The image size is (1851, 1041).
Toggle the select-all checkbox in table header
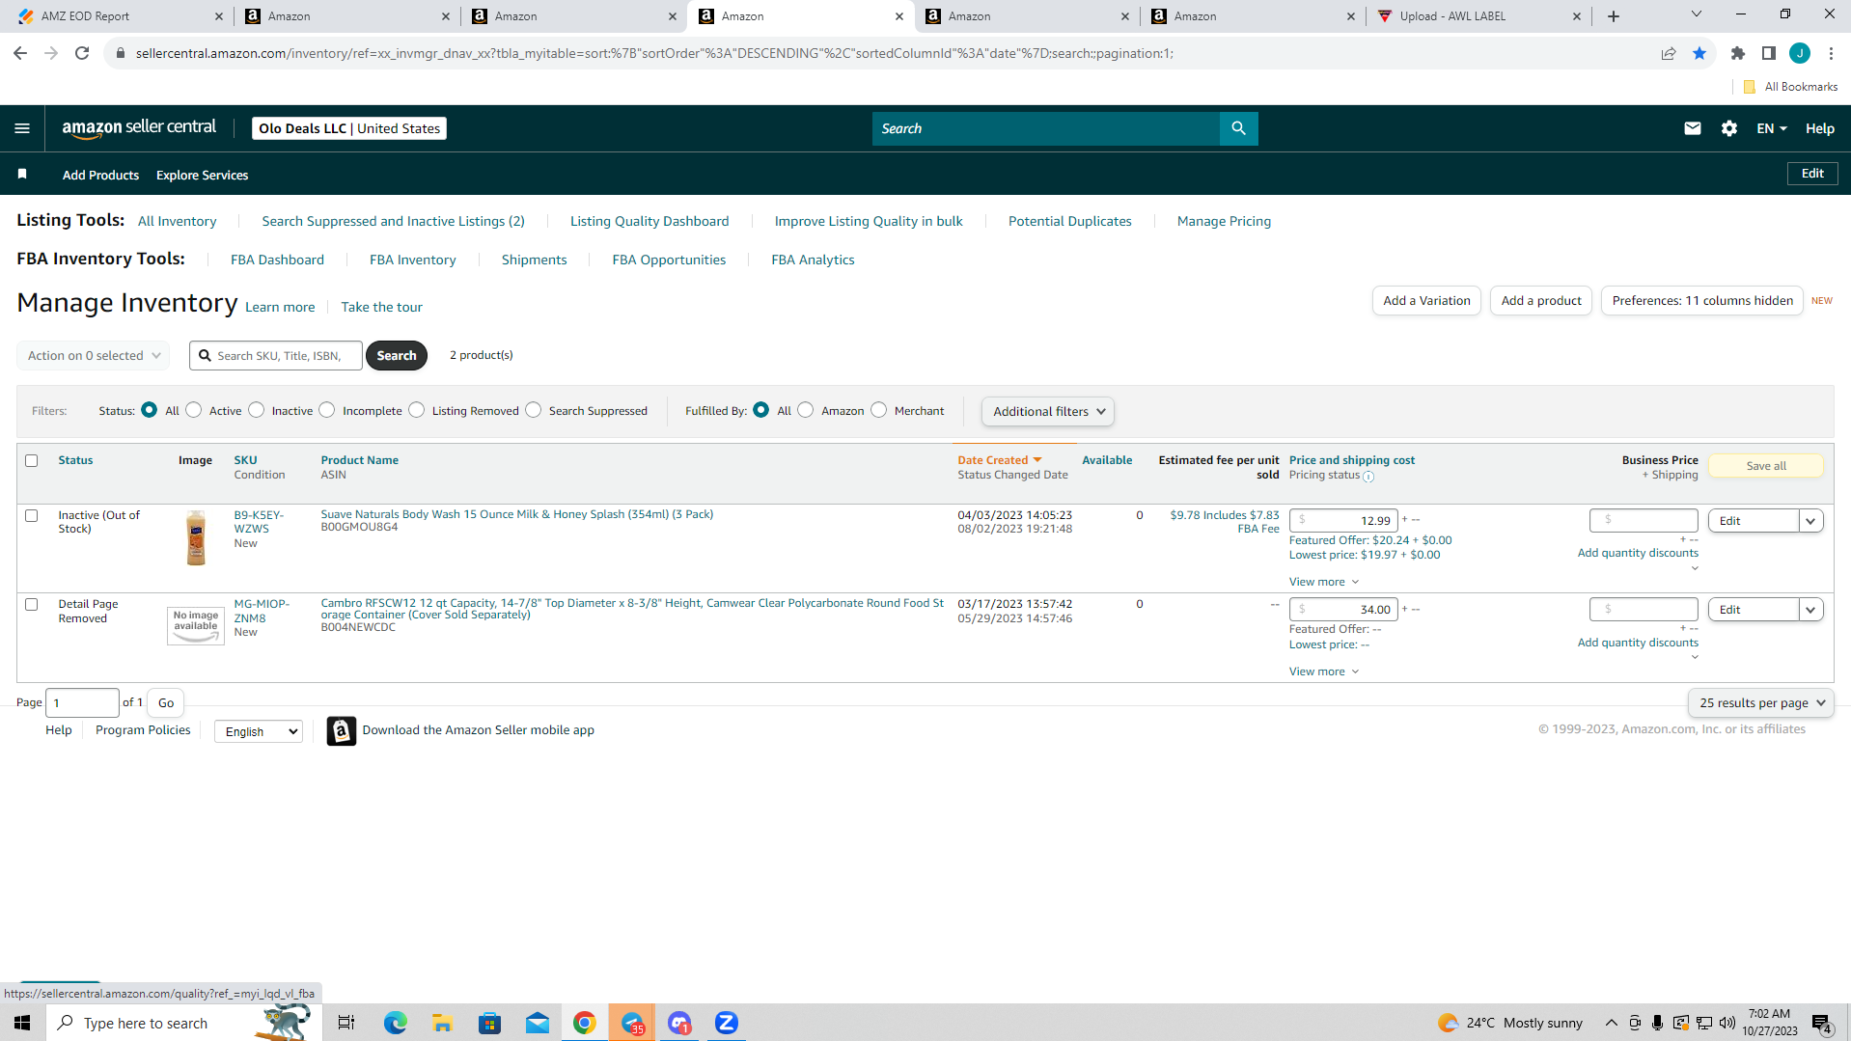pos(32,461)
